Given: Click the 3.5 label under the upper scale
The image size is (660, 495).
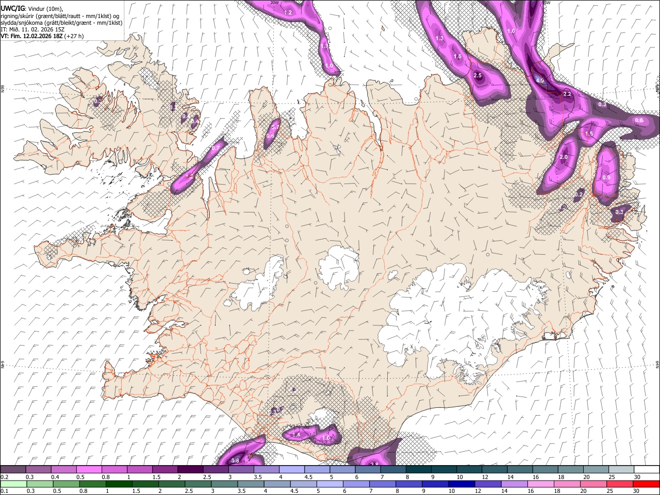Looking at the screenshot, I should click(257, 477).
